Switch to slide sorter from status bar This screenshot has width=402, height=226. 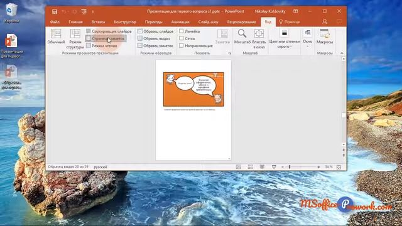point(250,167)
